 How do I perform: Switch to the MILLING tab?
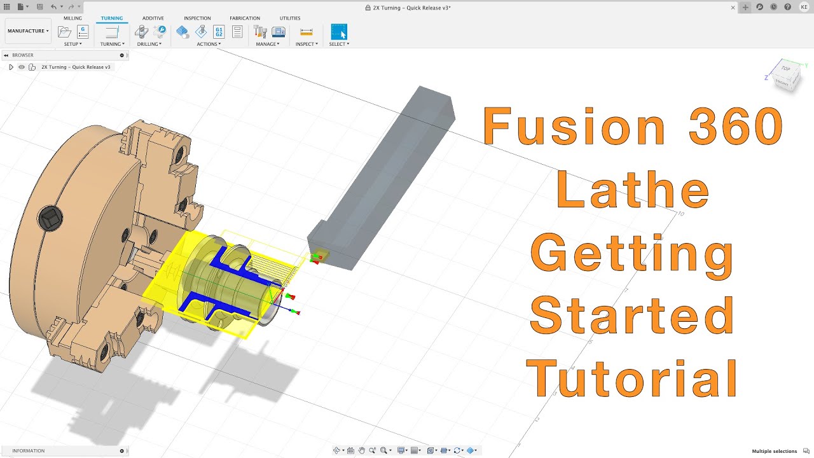tap(72, 18)
